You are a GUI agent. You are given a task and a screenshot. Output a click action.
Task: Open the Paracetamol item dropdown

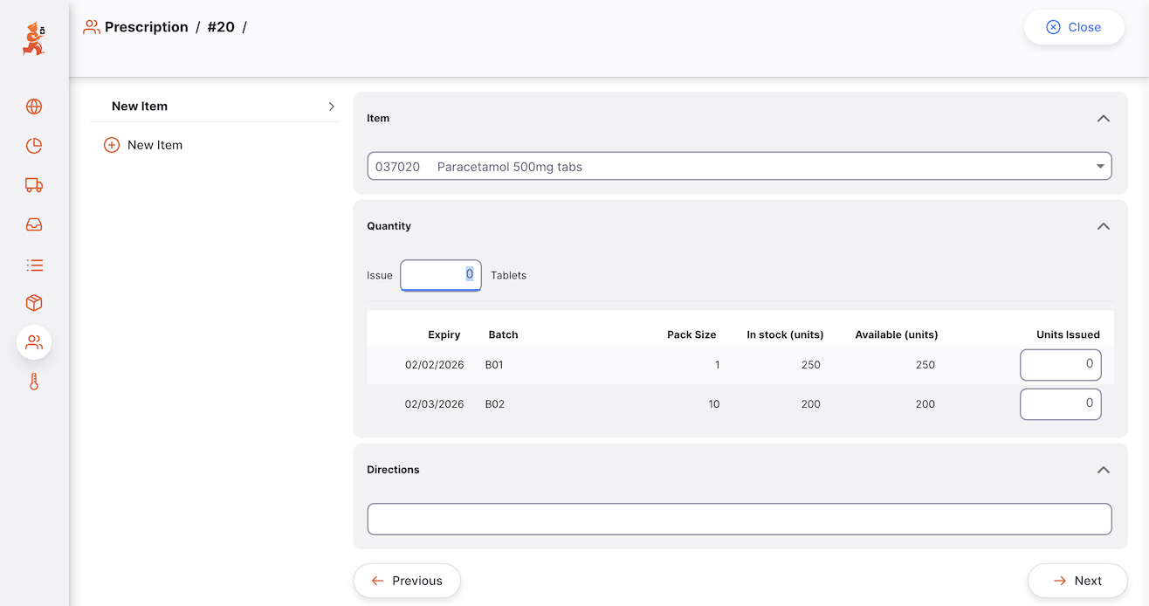739,166
